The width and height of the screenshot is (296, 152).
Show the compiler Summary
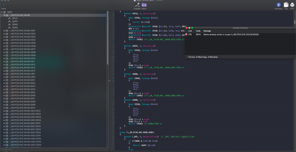coord(279,5)
